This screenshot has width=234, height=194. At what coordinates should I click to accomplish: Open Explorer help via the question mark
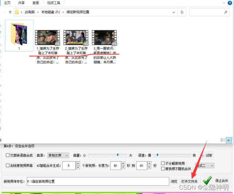pos(230,3)
